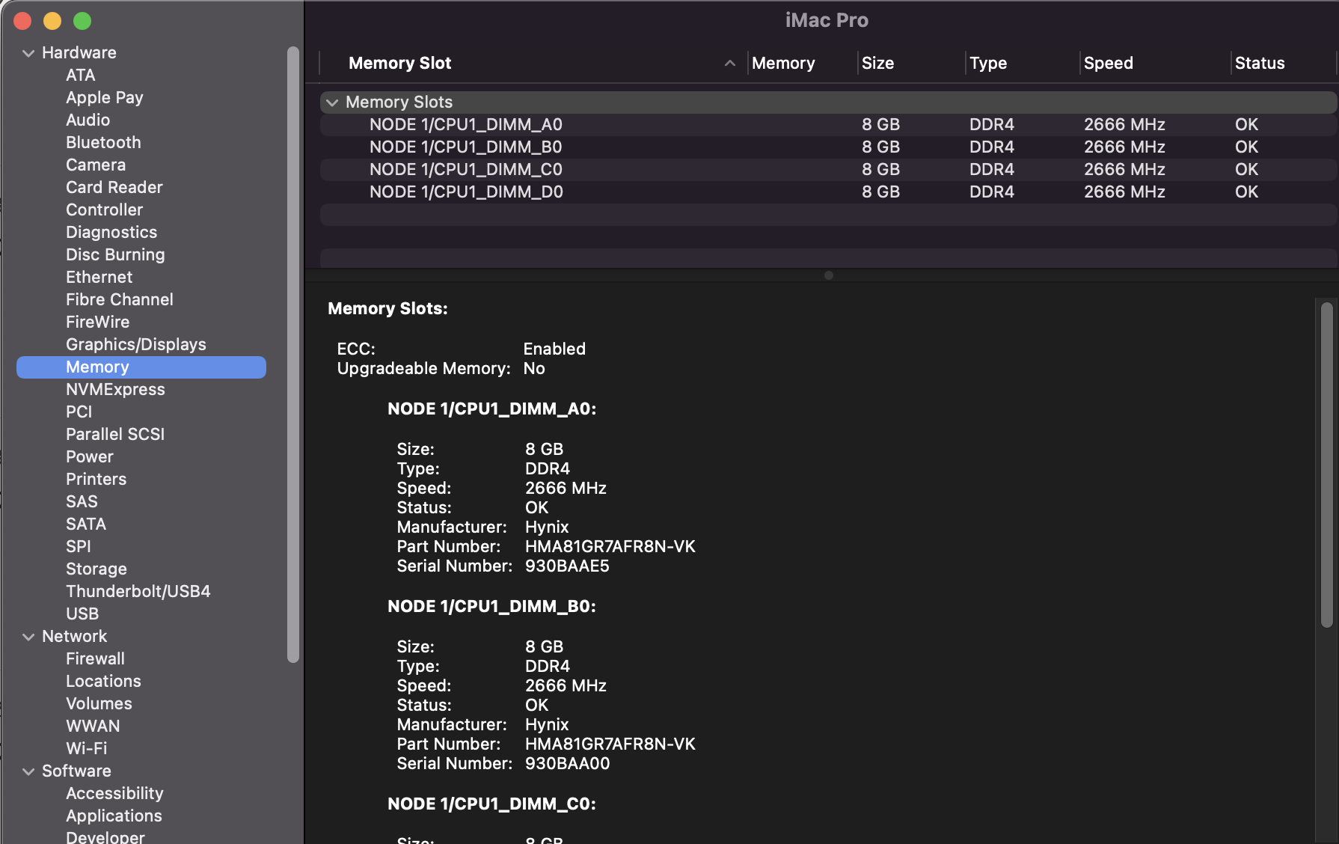Click the sidebar scrollbar
This screenshot has height=844, width=1339.
tap(292, 352)
